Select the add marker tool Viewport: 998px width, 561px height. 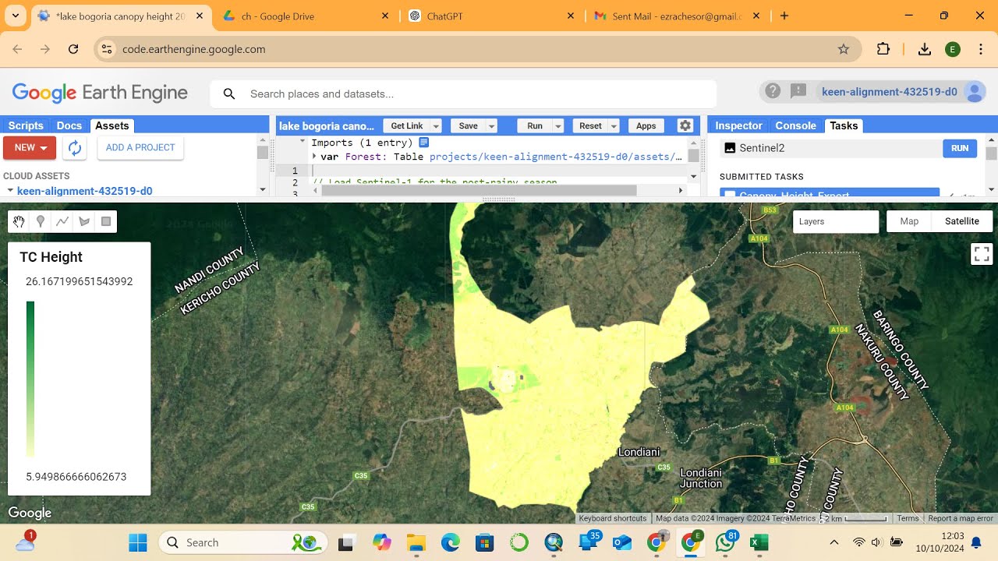(x=41, y=221)
